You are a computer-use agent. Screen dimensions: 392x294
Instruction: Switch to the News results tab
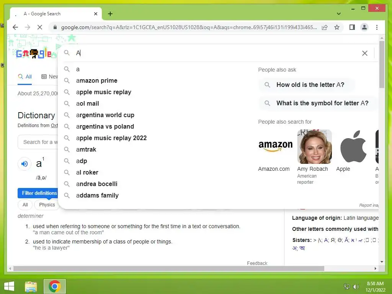pyautogui.click(x=50, y=77)
